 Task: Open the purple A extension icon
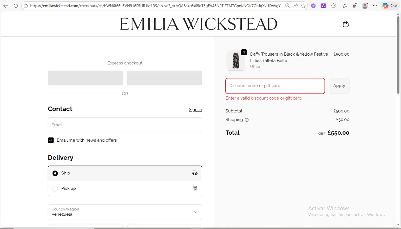323,6
